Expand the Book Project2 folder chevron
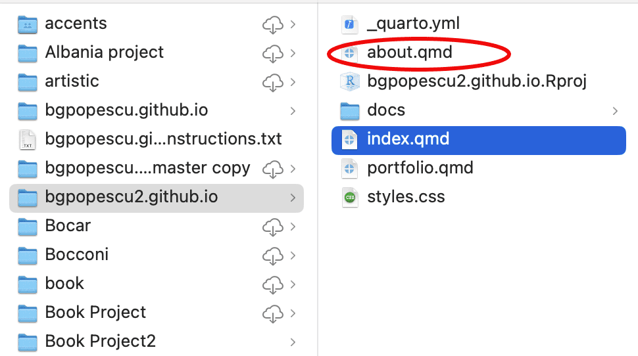 tap(293, 342)
